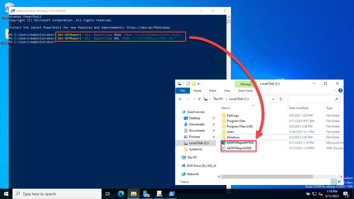354x199 pixels.
Task: Expand the Quick Access Toolbar customize arrow
Action: pyautogui.click(x=198, y=83)
